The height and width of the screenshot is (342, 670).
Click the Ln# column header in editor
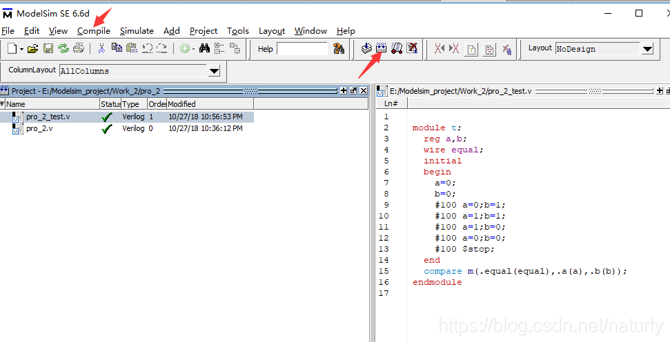391,103
